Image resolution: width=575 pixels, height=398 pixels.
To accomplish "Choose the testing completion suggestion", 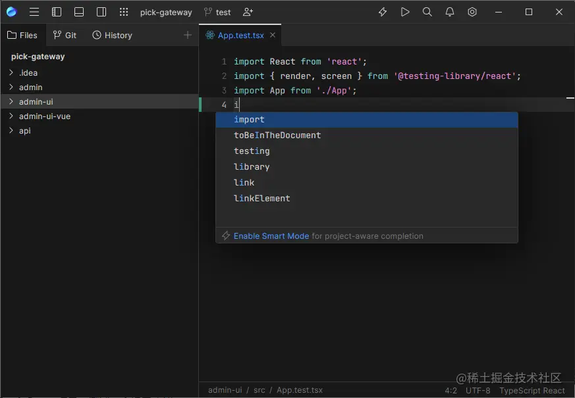I will pyautogui.click(x=367, y=151).
